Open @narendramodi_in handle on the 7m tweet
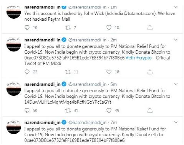184x145 pixels. pos(87,122)
